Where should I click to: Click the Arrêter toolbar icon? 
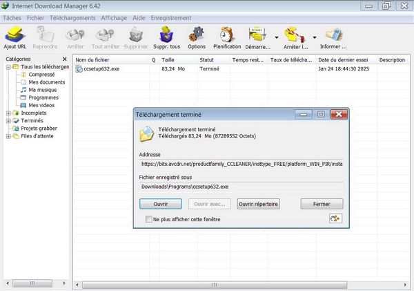[75, 35]
